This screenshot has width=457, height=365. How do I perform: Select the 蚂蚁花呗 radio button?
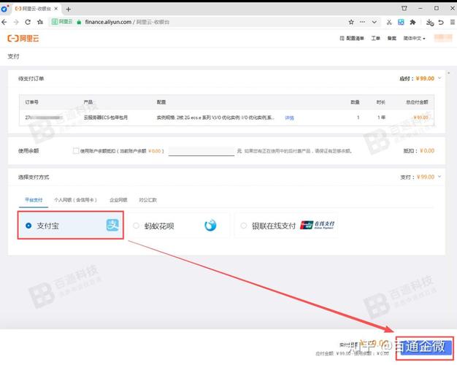136,226
